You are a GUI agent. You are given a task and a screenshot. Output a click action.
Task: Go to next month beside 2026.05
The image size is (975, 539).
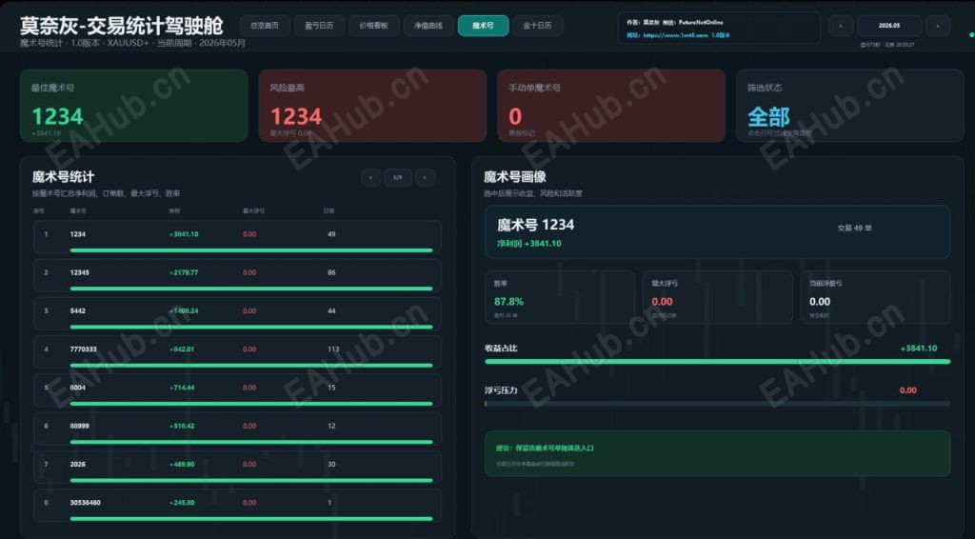(x=938, y=26)
